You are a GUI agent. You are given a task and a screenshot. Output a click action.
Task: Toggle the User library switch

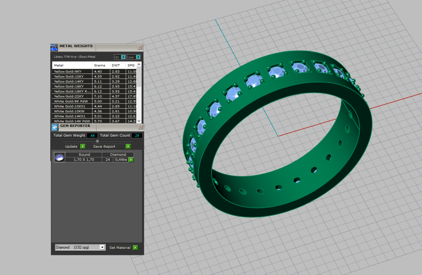(x=138, y=57)
